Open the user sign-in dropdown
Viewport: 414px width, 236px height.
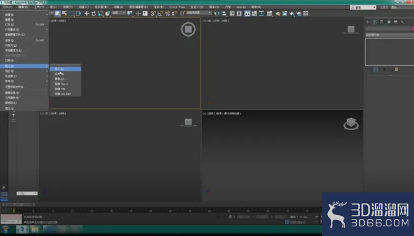click(x=363, y=7)
